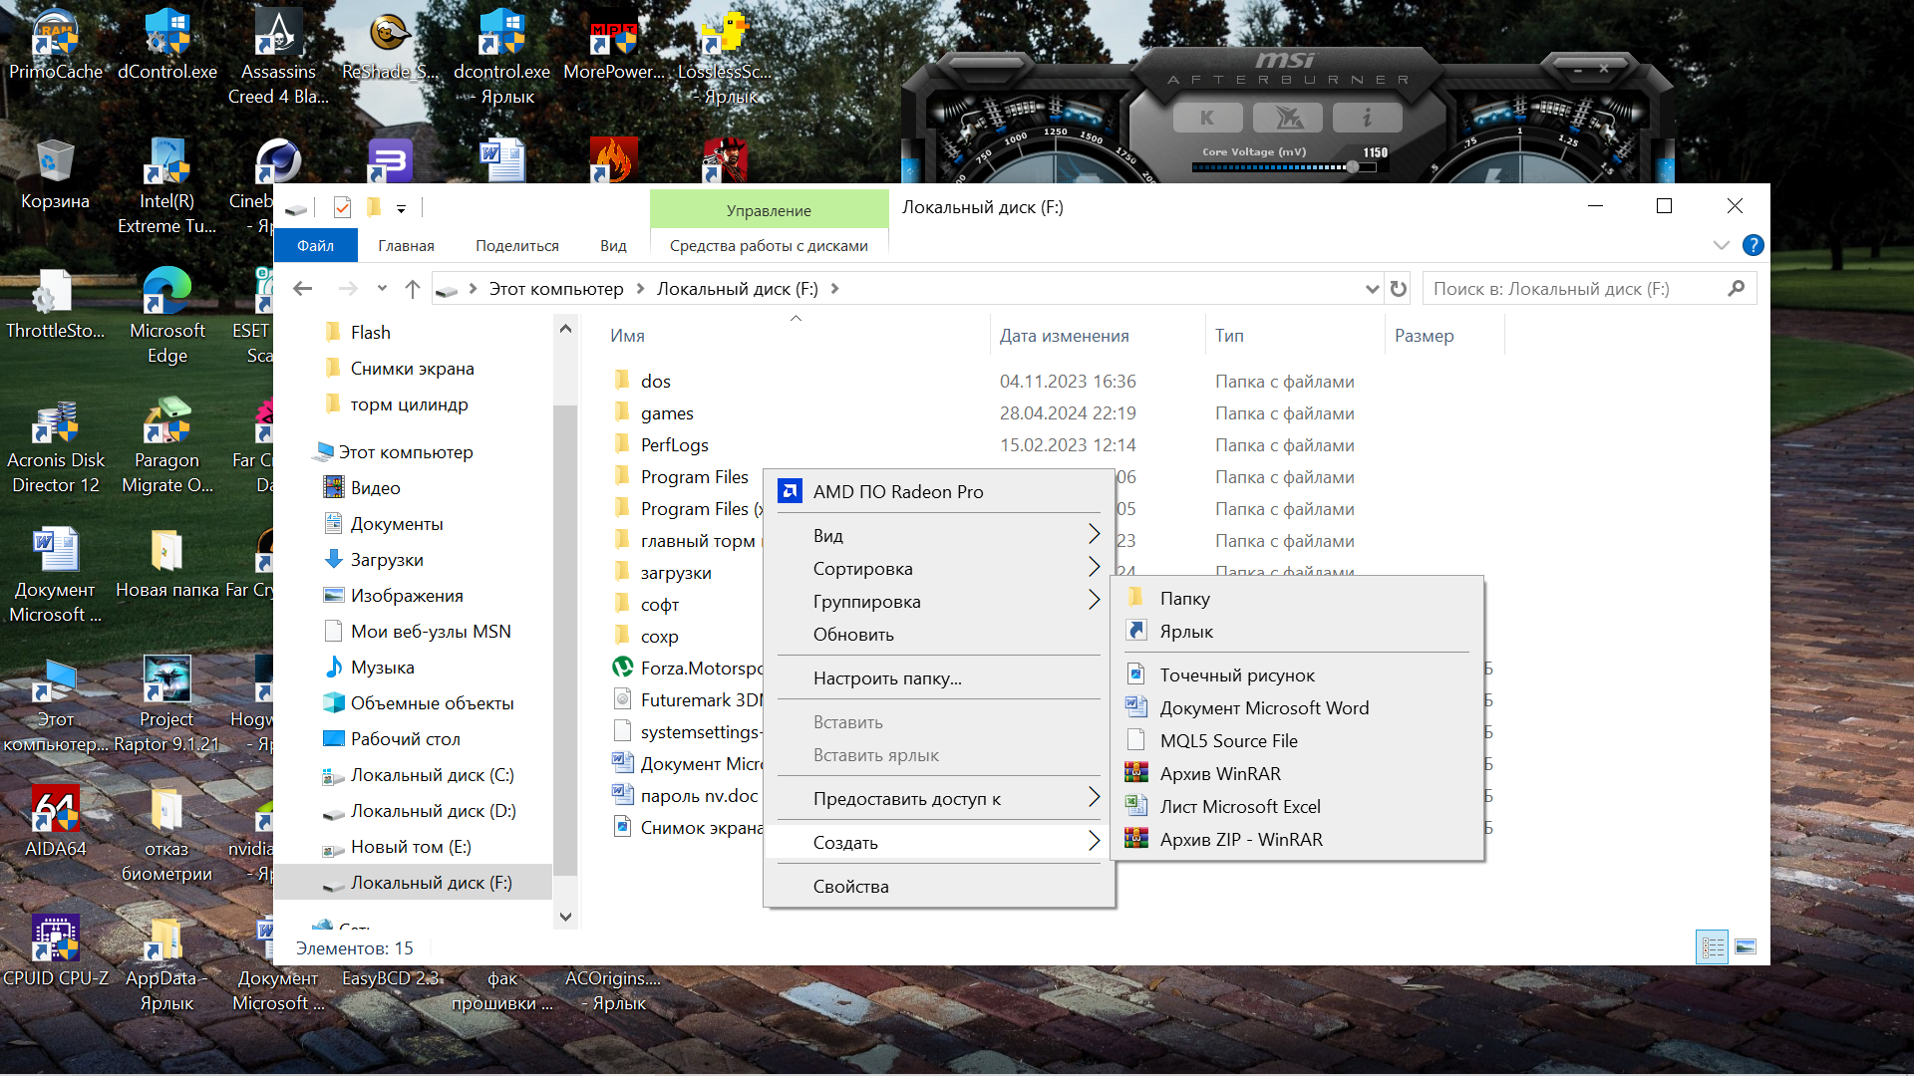Screen dimensions: 1914x1076
Task: Click the refresh button in address bar
Action: [x=1399, y=289]
